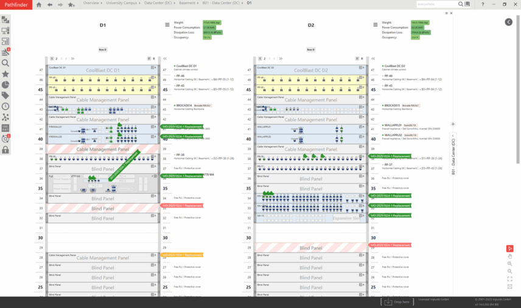Open the clock history icon in sidebar
The height and width of the screenshot is (308, 521).
coord(5,106)
